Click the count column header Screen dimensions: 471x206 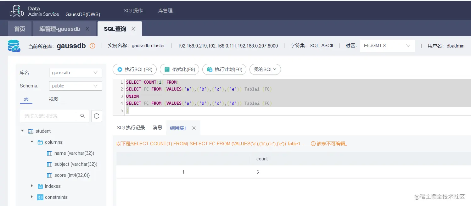pyautogui.click(x=262, y=159)
